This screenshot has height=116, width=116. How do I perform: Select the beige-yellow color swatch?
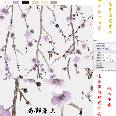pos(35,2)
